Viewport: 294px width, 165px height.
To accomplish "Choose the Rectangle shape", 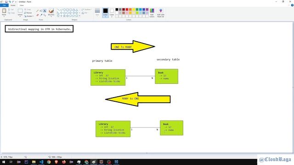I will (x=68, y=10).
